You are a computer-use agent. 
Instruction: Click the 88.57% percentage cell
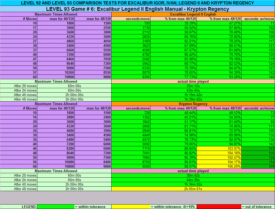point(174,167)
